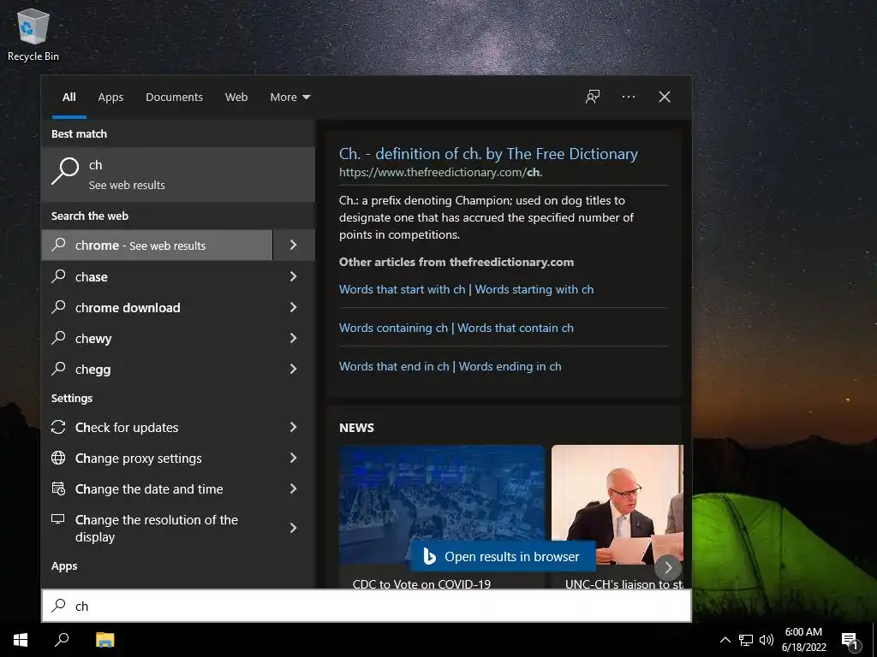
Task: Click the magnifier icon beside 'chewy'
Action: click(59, 337)
